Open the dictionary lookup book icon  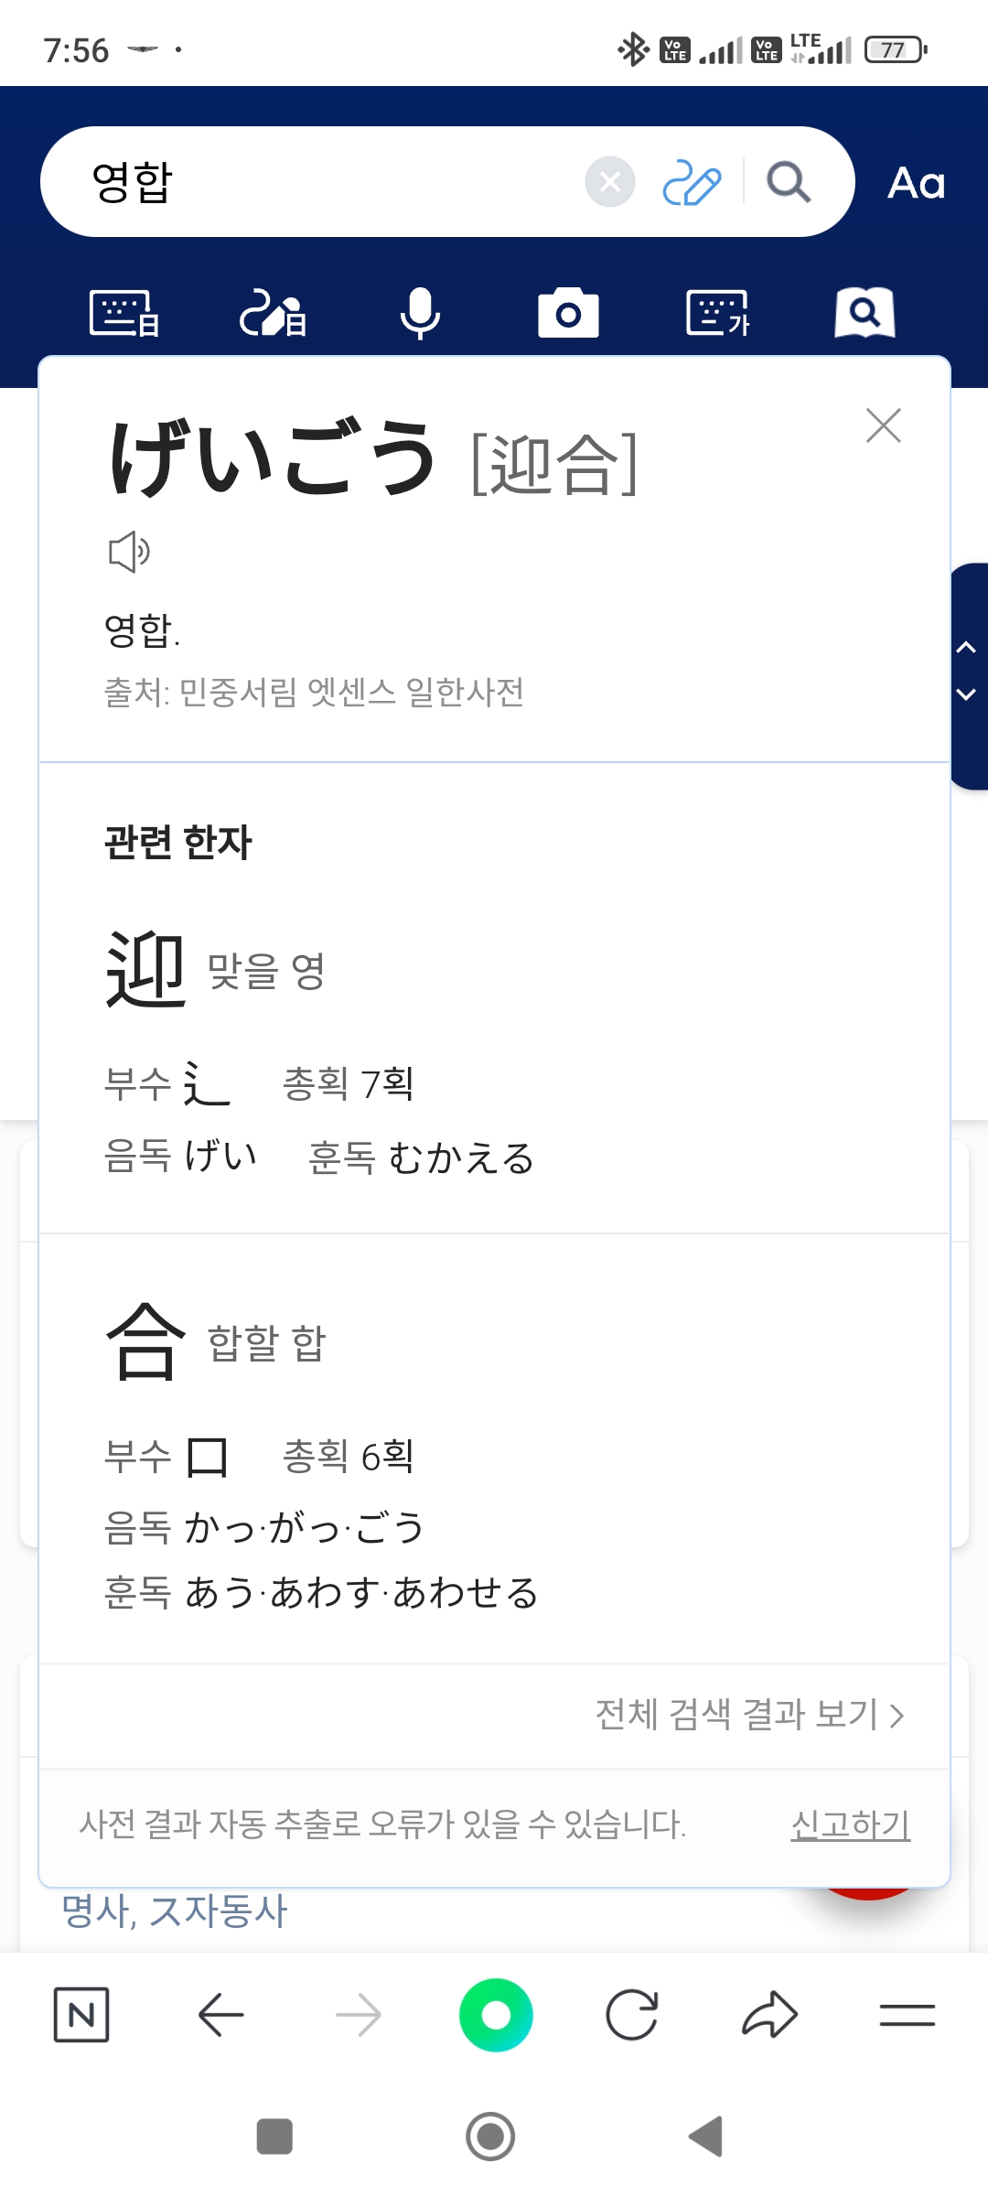click(864, 314)
